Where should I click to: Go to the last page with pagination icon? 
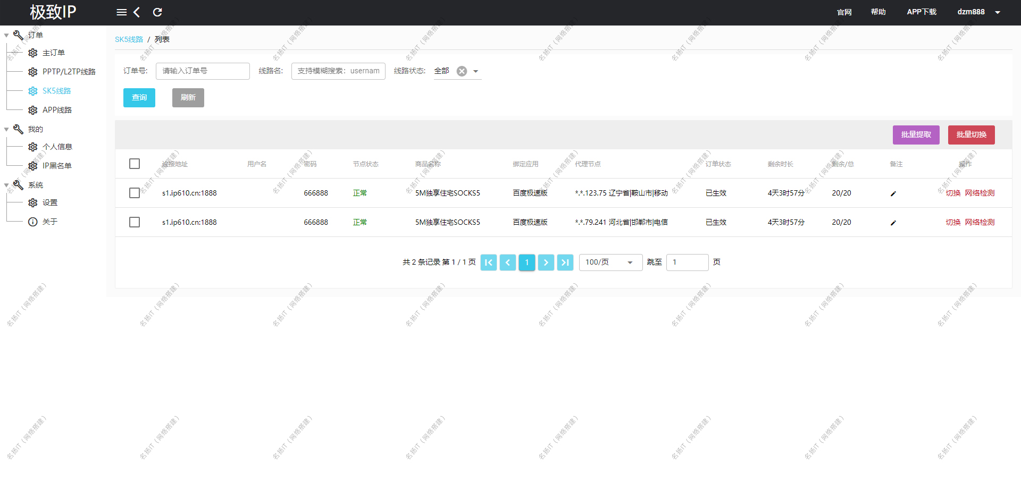pos(565,263)
